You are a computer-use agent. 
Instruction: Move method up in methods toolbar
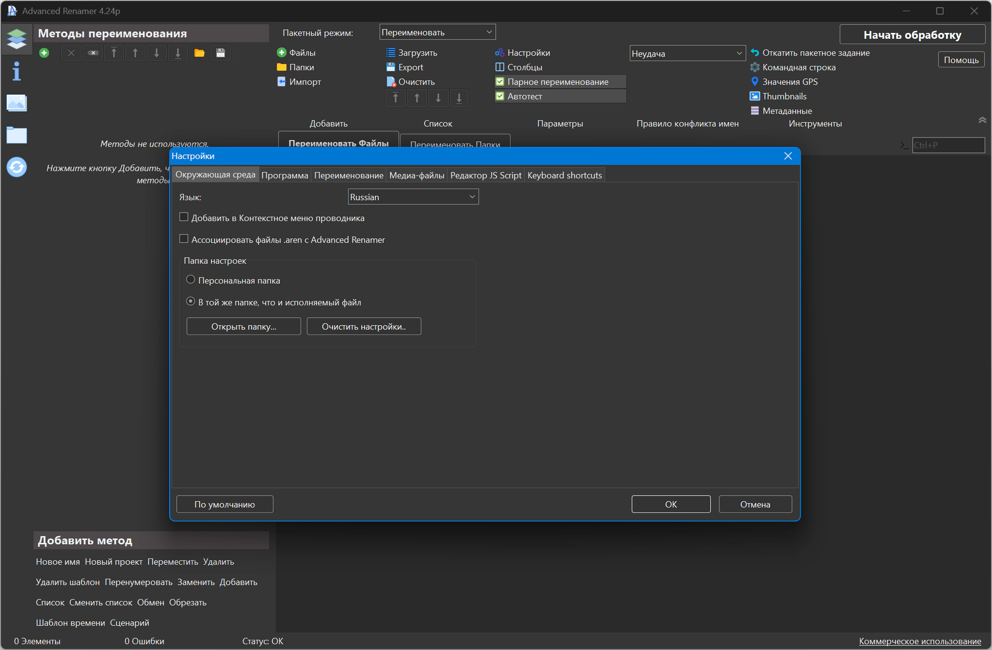pos(135,53)
